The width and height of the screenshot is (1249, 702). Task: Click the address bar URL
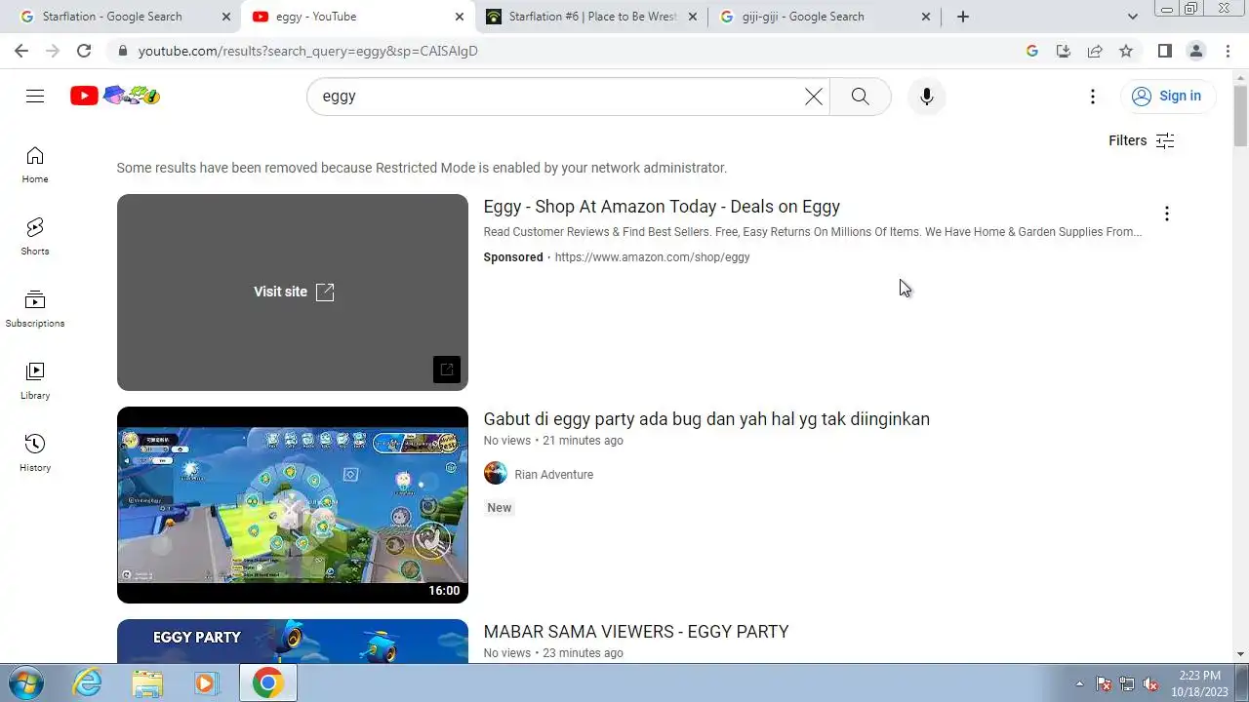pyautogui.click(x=308, y=51)
